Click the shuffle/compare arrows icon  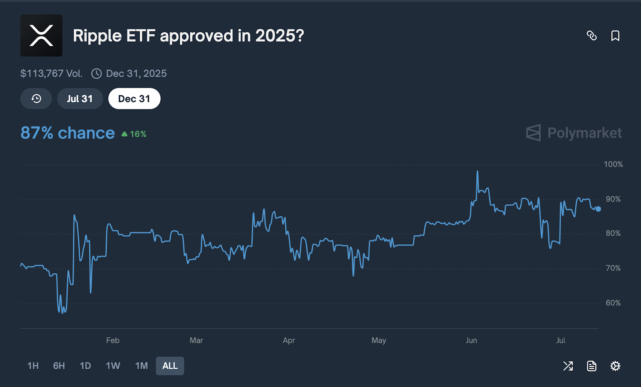click(x=568, y=366)
